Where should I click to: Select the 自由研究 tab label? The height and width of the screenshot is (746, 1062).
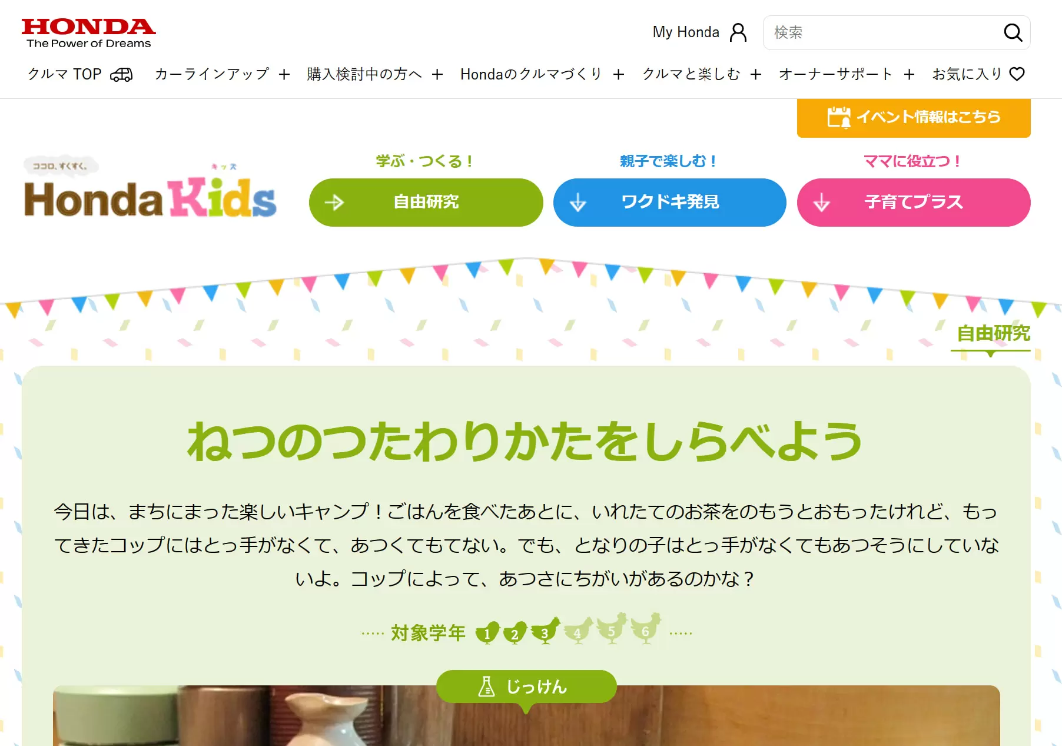(993, 334)
